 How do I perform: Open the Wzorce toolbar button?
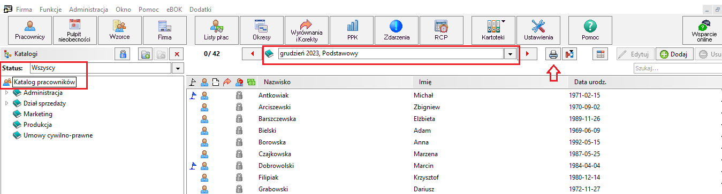(x=120, y=30)
